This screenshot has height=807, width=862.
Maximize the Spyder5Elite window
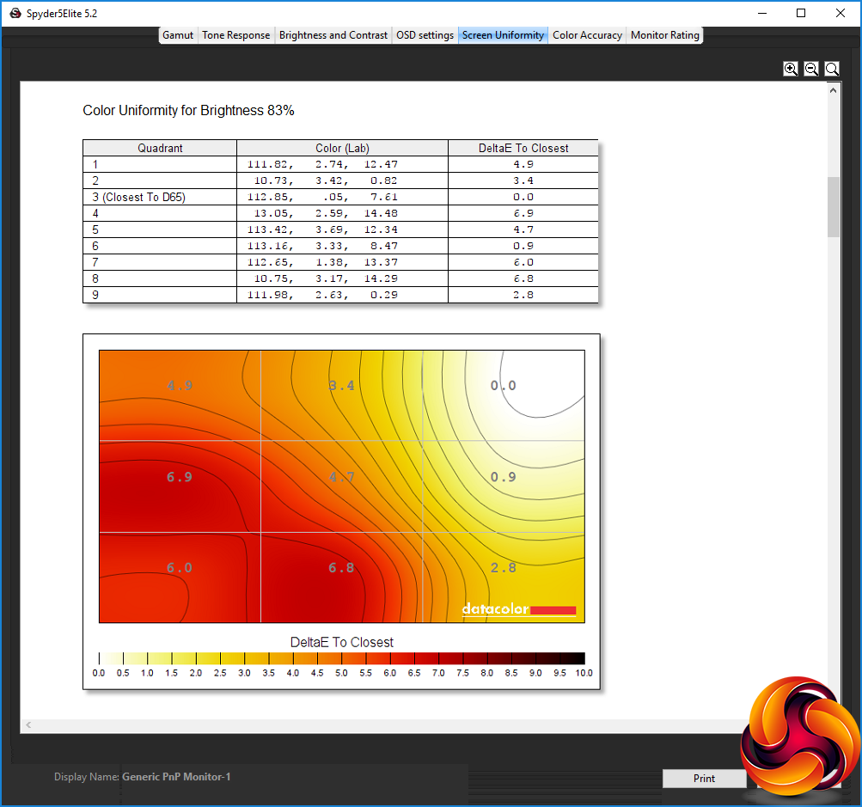point(801,13)
